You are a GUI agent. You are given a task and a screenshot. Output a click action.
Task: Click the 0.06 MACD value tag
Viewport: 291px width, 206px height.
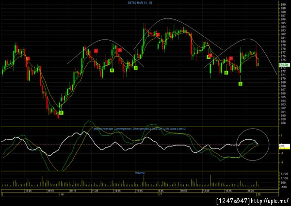point(284,147)
